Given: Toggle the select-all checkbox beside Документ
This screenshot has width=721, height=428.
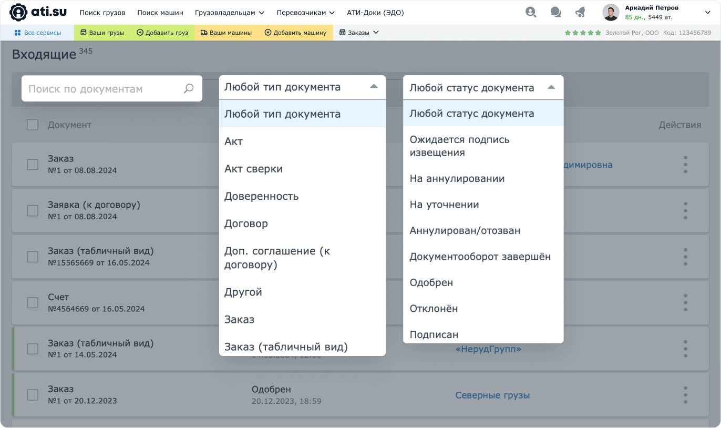Looking at the screenshot, I should pyautogui.click(x=33, y=125).
